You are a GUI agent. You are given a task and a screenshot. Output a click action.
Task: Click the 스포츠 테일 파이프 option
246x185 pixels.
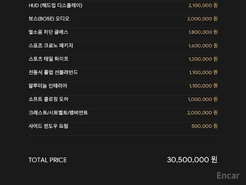48,59
